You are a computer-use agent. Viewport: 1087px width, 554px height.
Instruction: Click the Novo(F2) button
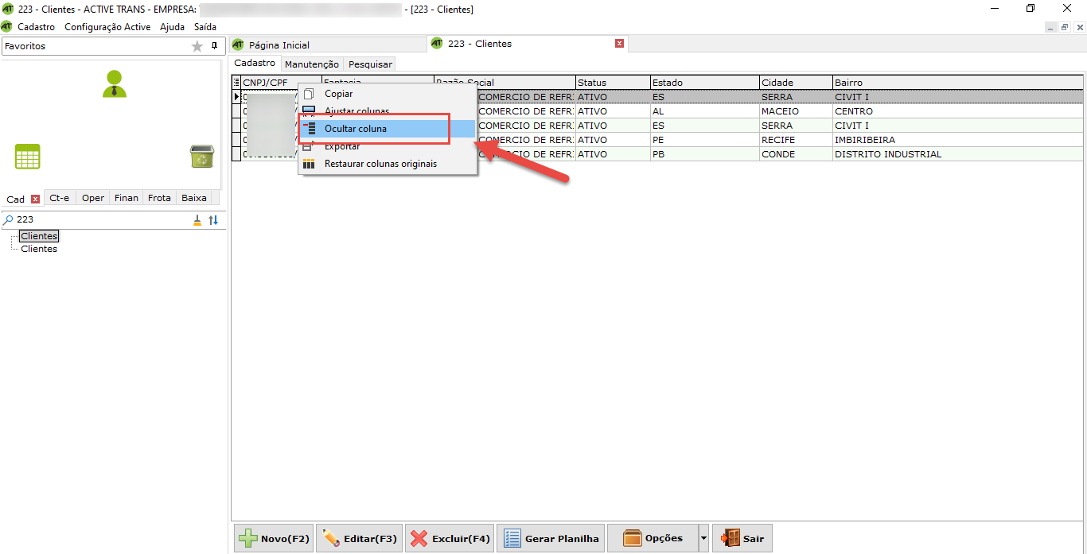point(274,538)
